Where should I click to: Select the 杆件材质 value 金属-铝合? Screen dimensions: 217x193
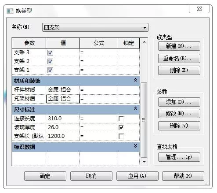pos(63,90)
